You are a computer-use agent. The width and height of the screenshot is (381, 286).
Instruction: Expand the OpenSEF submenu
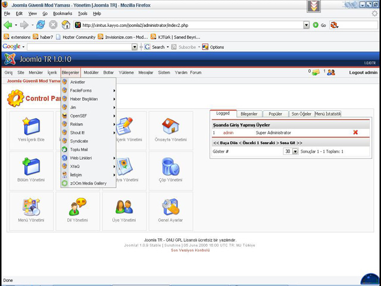[89, 116]
